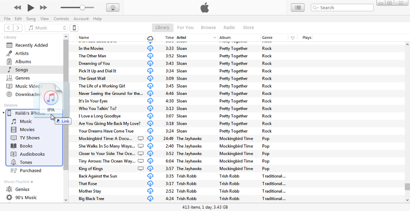Select Books under the iPhone device
410x211 pixels.
click(26, 146)
